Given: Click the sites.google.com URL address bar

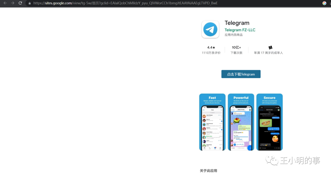Looking at the screenshot, I should (x=125, y=3).
